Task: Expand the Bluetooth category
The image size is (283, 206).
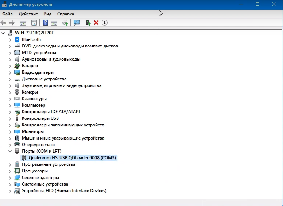Action: [x=10, y=39]
